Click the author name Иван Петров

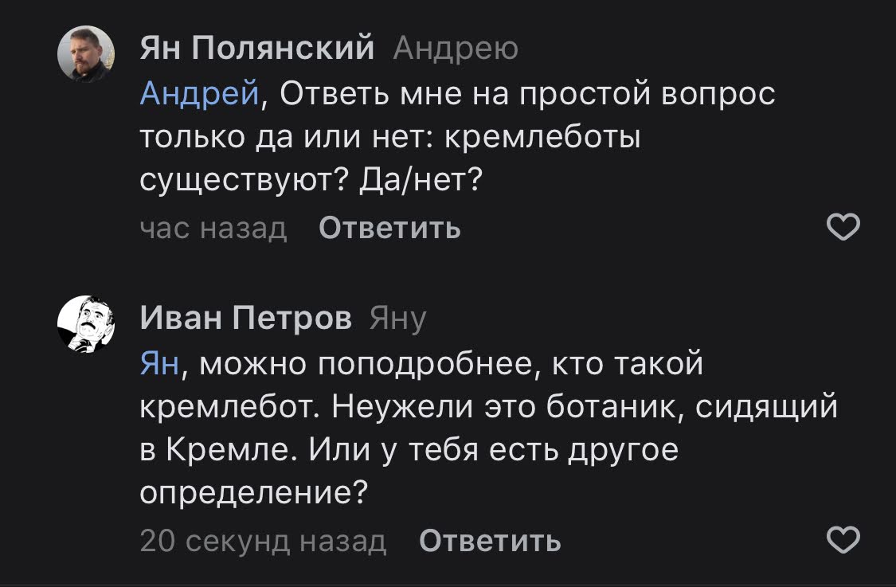tap(246, 319)
